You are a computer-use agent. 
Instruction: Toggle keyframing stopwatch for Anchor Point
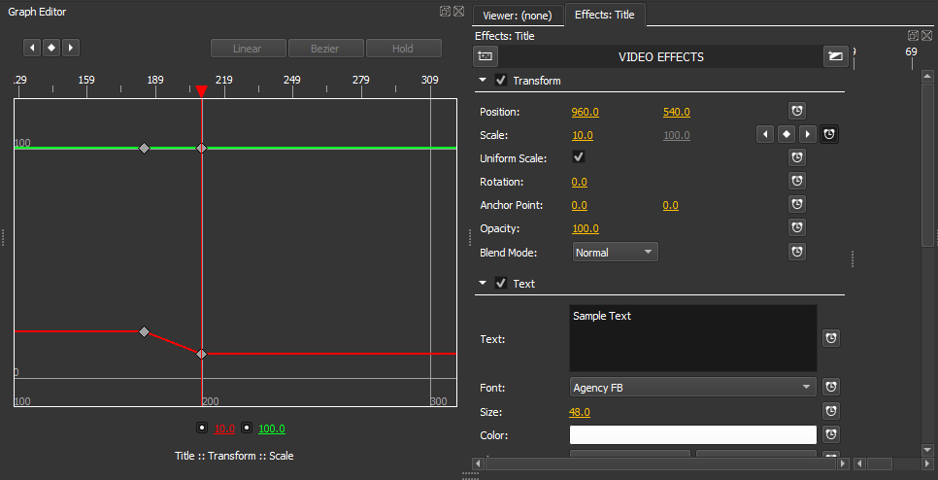pyautogui.click(x=797, y=204)
